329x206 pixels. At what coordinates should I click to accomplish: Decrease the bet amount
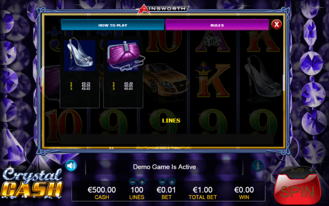(x=162, y=182)
